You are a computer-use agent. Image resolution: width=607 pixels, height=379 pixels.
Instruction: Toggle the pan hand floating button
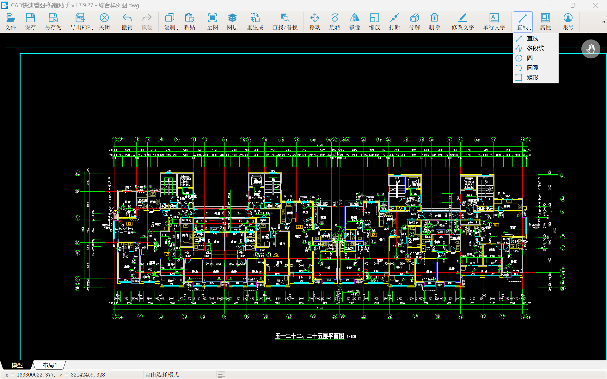591,49
